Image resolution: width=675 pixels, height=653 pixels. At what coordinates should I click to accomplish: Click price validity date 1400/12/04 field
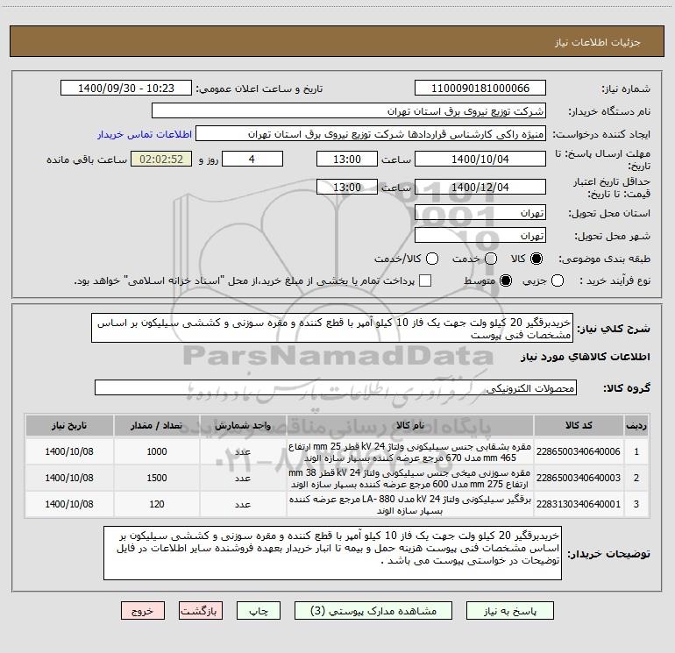[480, 187]
